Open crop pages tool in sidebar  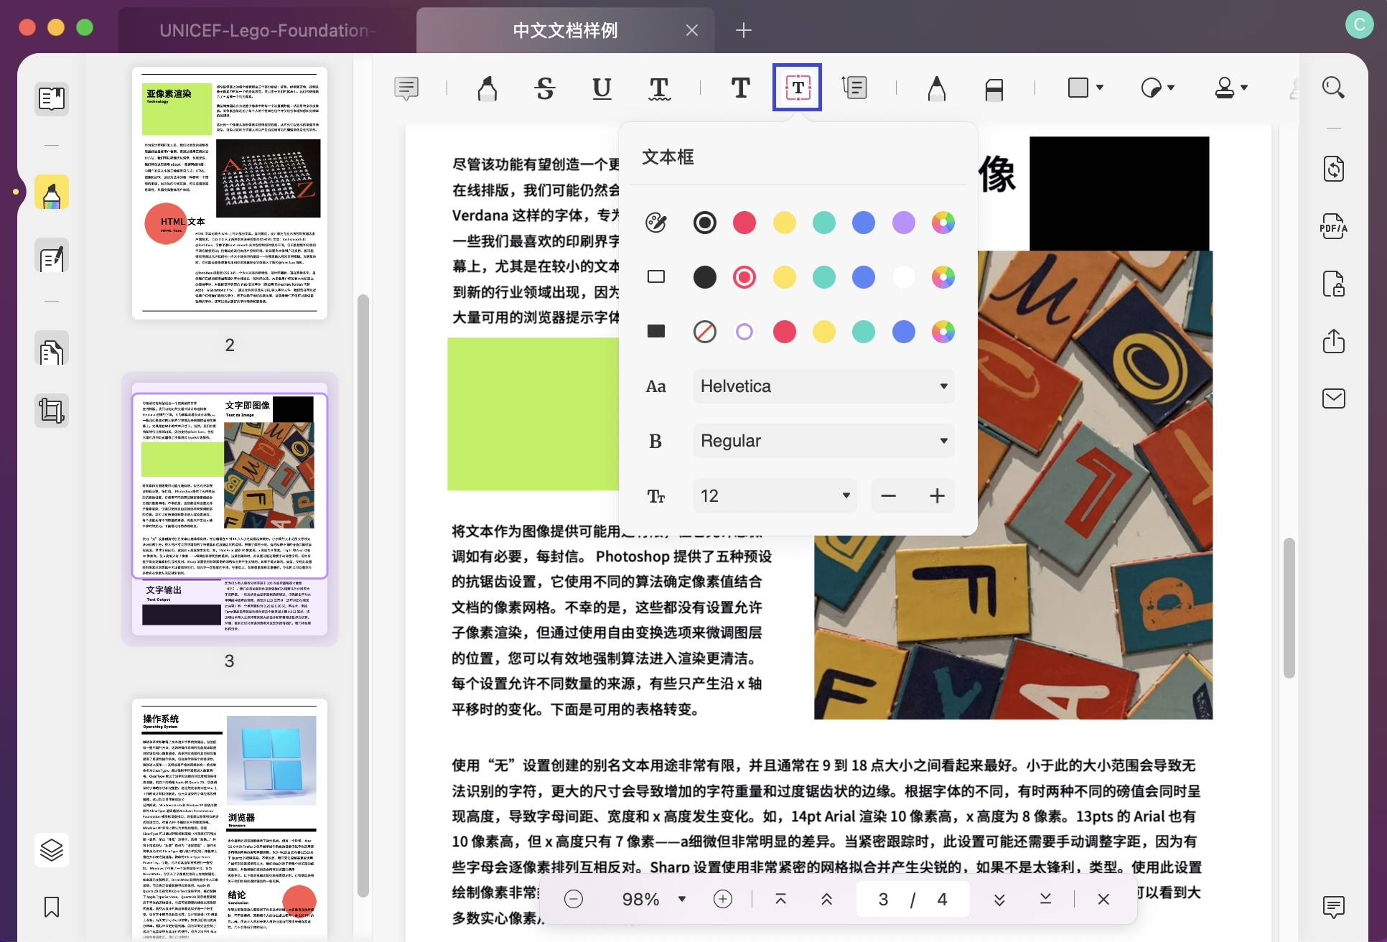click(52, 411)
